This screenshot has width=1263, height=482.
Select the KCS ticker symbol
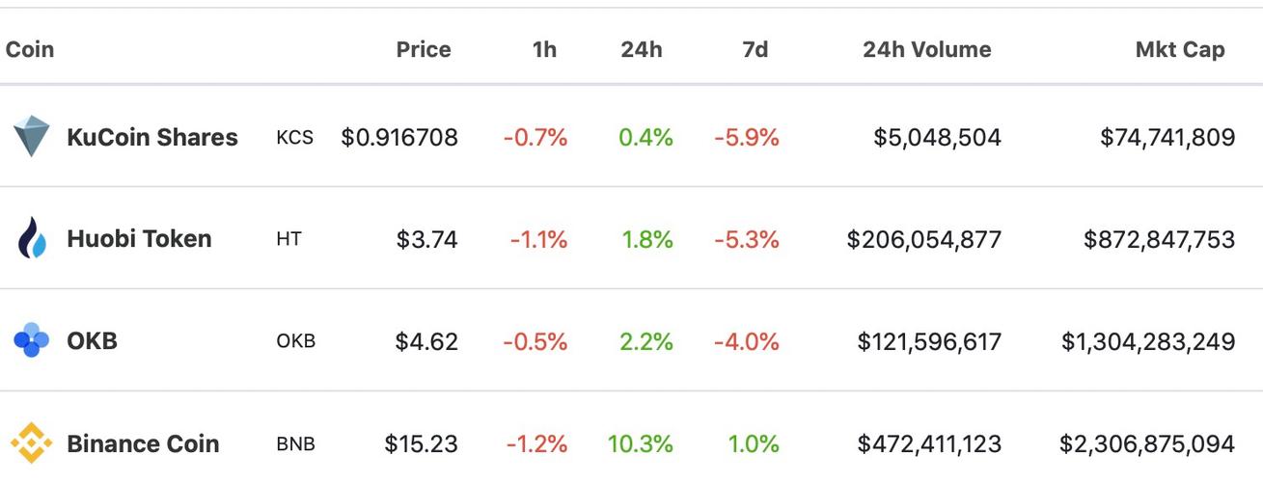click(x=294, y=138)
